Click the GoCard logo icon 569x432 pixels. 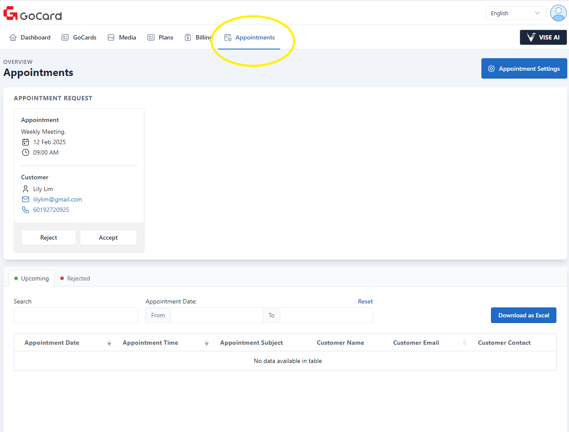click(x=10, y=13)
